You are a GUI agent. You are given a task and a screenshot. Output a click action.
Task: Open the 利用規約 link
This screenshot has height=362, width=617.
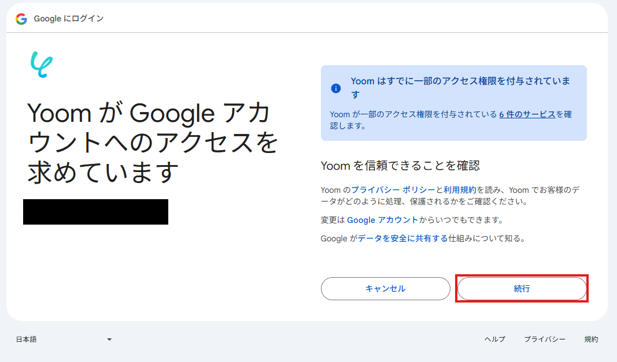point(460,190)
